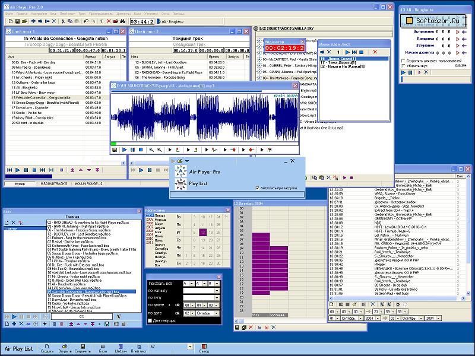Seek using waveform editor top position bar
Image resolution: width=475 pixels, height=356 pixels.
(205, 91)
